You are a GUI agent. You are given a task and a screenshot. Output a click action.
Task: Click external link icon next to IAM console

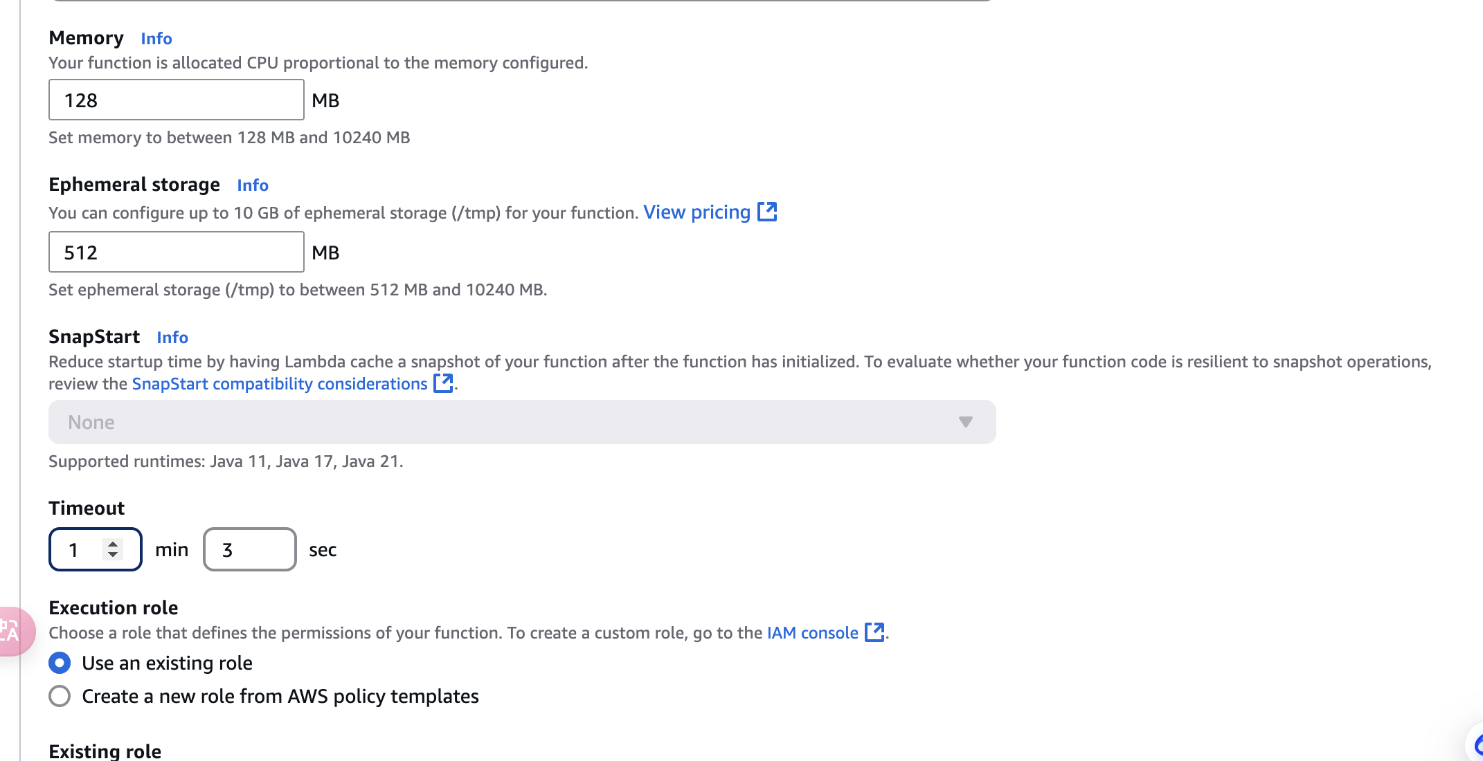coord(875,632)
